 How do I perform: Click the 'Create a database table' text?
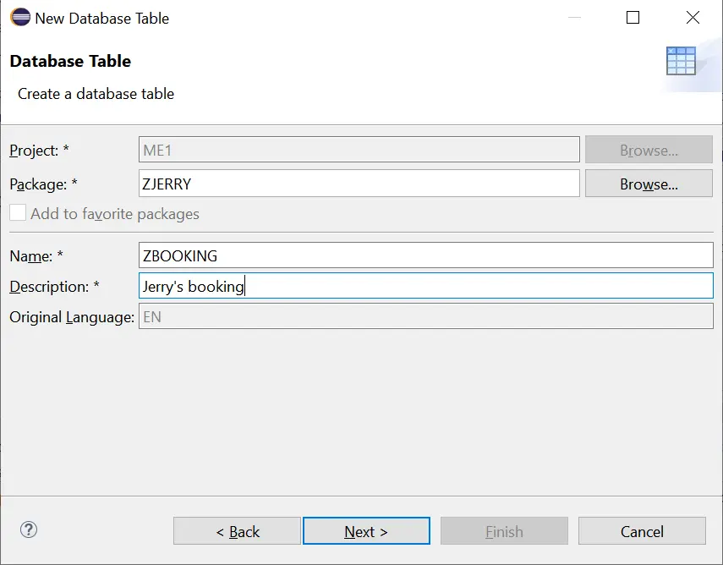click(x=96, y=94)
